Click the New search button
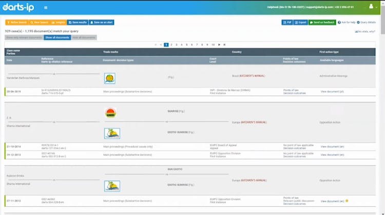This screenshot has width=385, height=215. (40, 23)
